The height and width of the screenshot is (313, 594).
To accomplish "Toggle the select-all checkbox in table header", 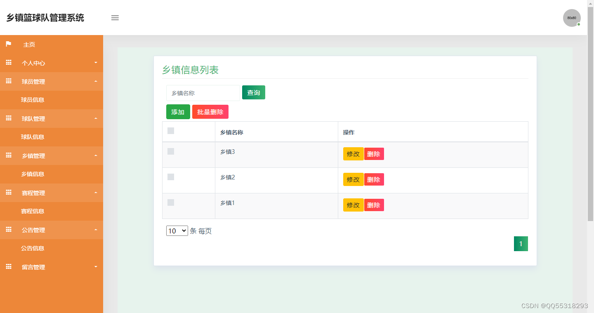I will tap(171, 131).
